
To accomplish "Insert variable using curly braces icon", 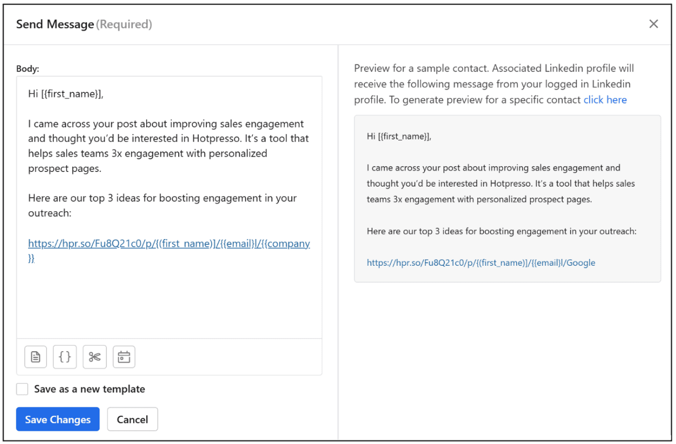I will point(65,357).
